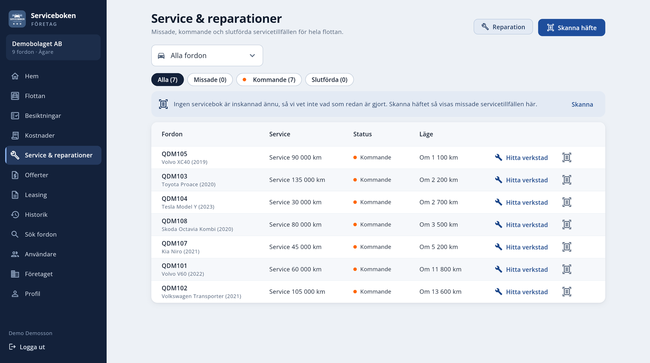
Task: Open Offerter in the sidebar
Action: [53, 175]
